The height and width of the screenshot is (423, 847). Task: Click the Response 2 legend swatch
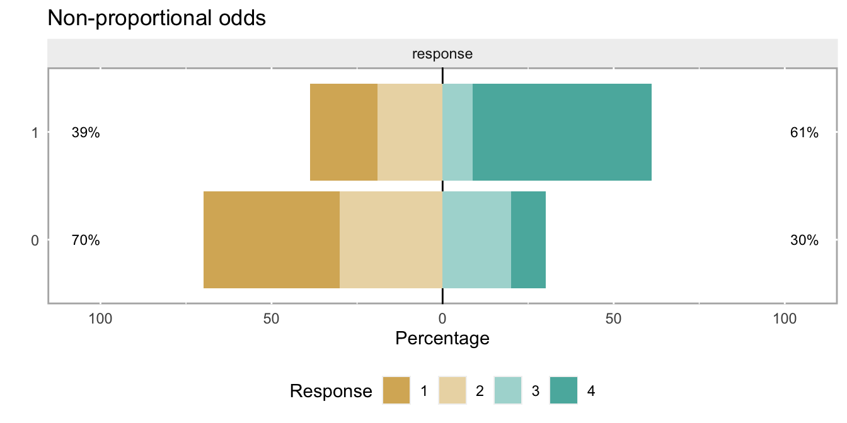click(x=452, y=391)
